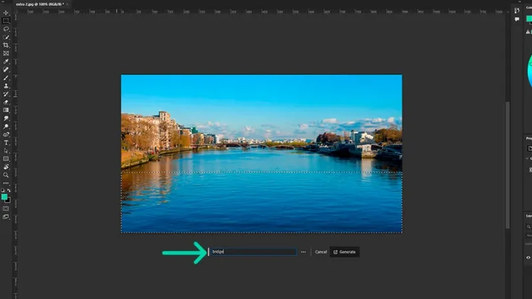Select the Magic Wand selection tool
This screenshot has height=299, width=532.
[x=6, y=37]
